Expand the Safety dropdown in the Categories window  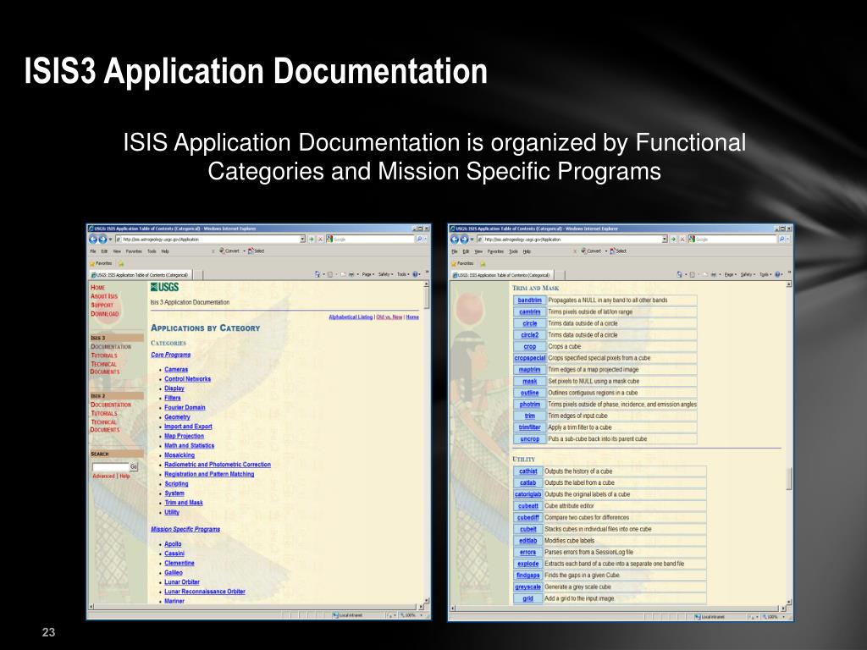click(x=385, y=274)
